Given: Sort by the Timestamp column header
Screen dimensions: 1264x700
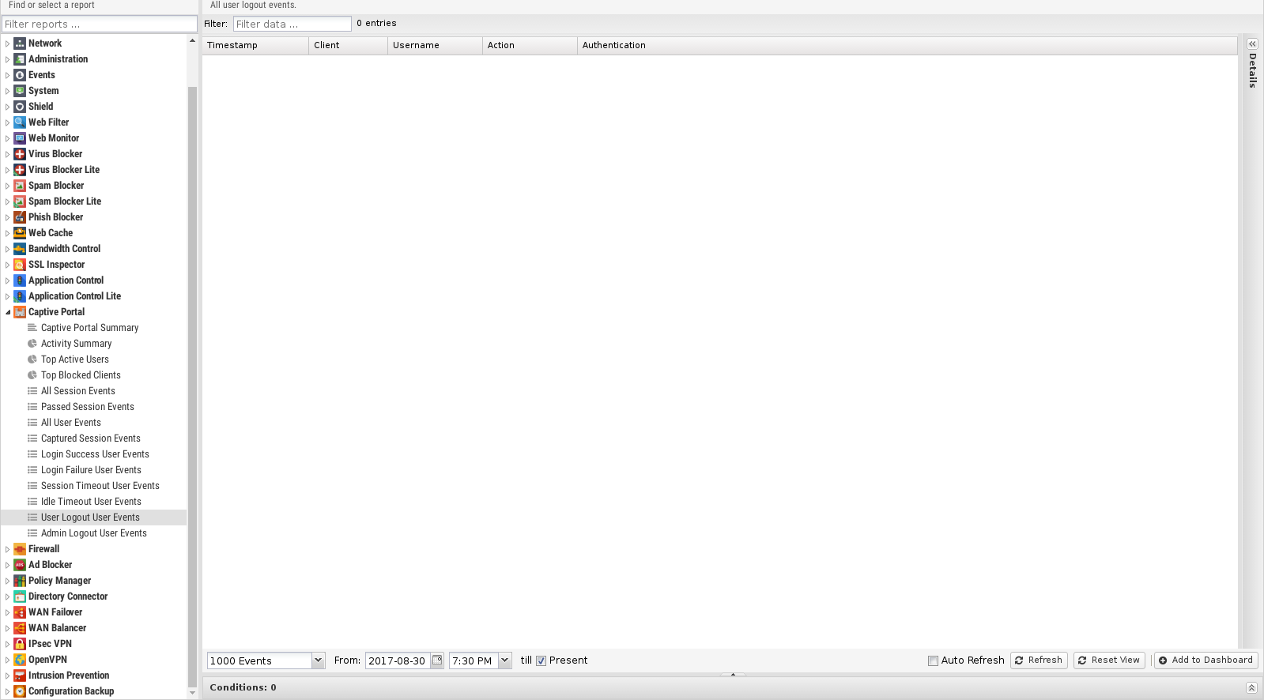Looking at the screenshot, I should 255,45.
